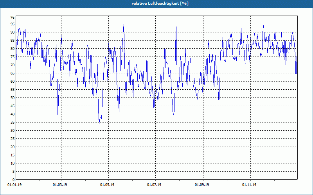313x195 pixels.
Task: Click the chart title 'relative Luftfeuchtigkeit [%]'
Action: [156, 3]
